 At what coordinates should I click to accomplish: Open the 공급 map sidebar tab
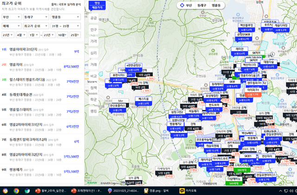(94, 18)
